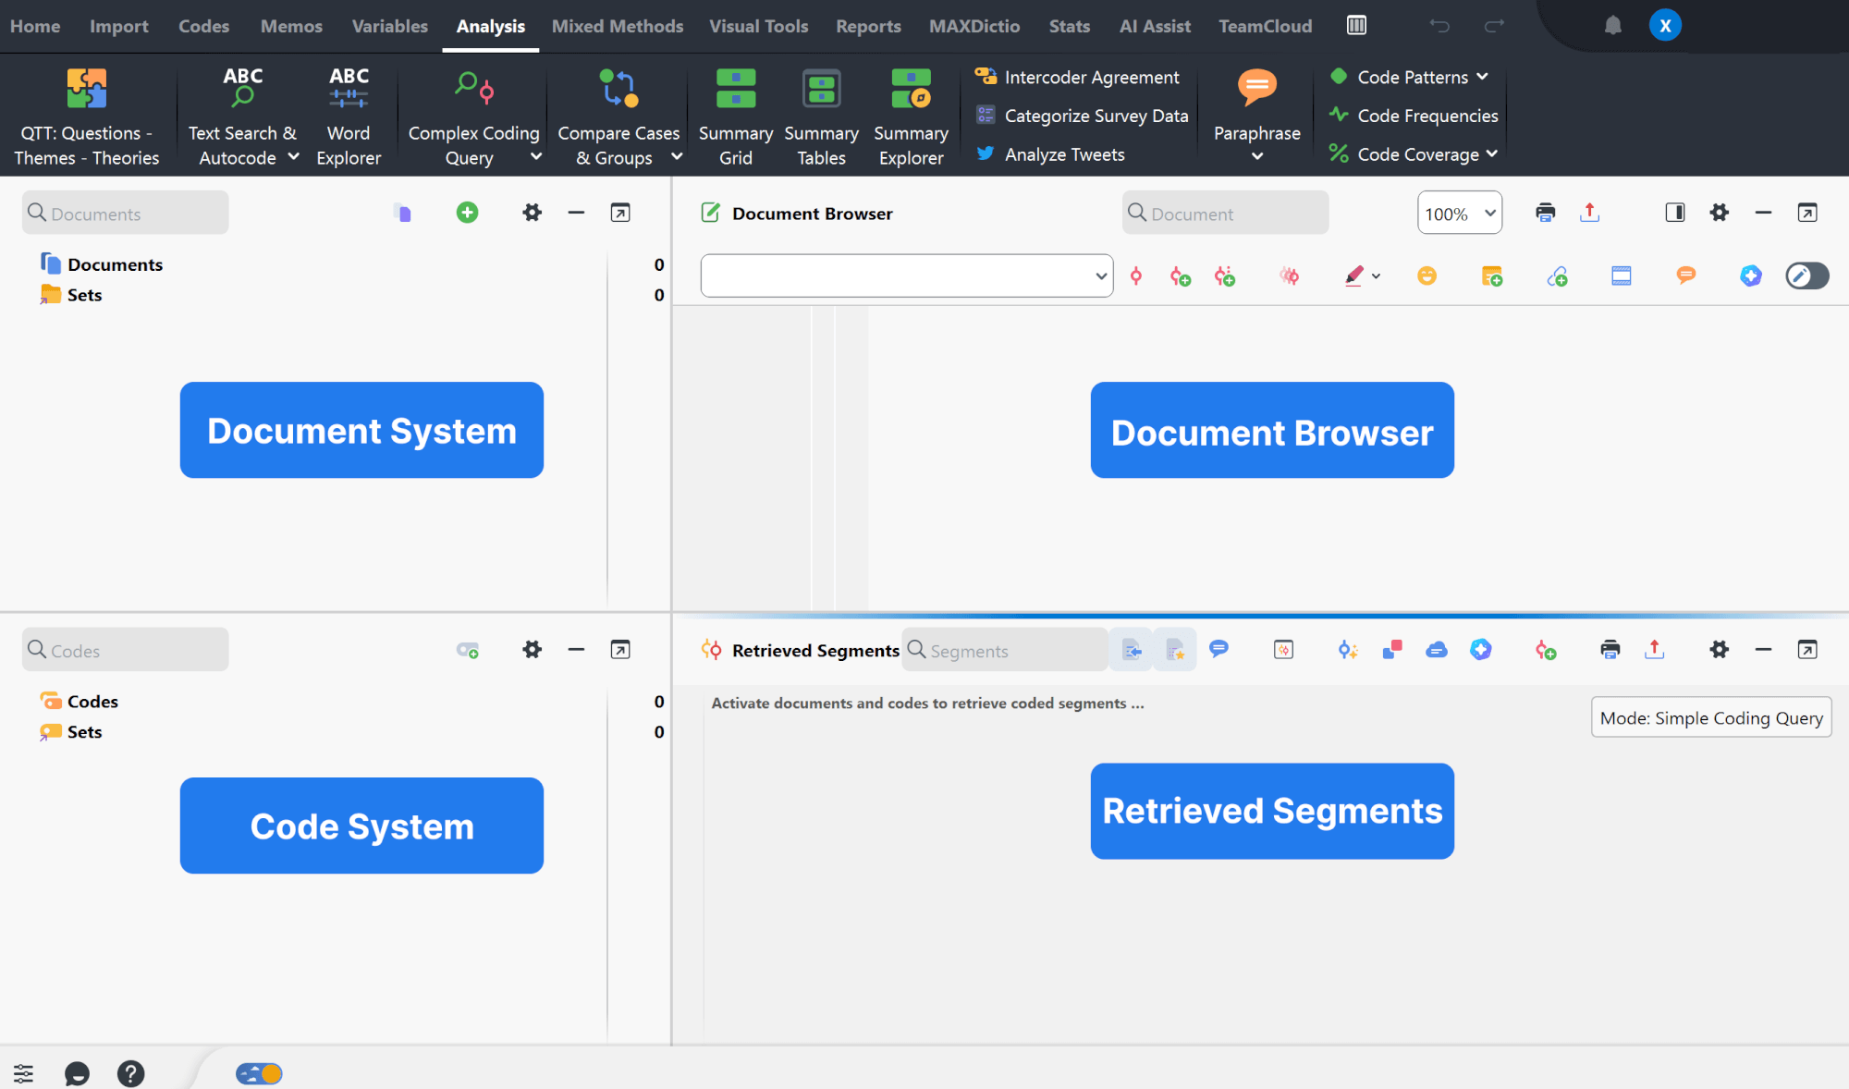Toggle activated documents icon in Retrieved Segments
The image size is (1849, 1089).
tap(1131, 650)
